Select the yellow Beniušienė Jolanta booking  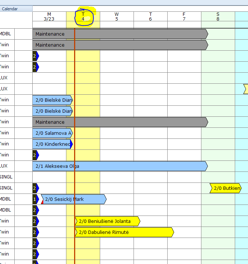coord(107,221)
